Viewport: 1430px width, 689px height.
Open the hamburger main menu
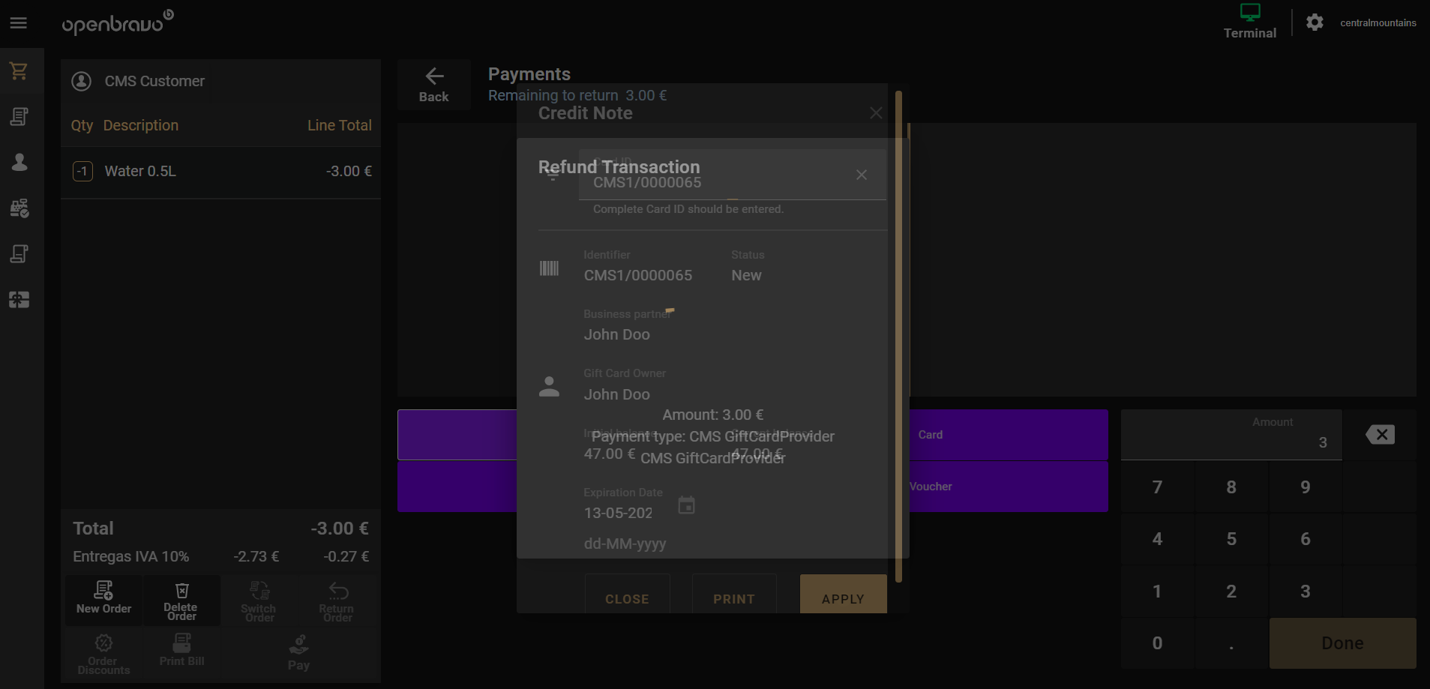click(19, 23)
